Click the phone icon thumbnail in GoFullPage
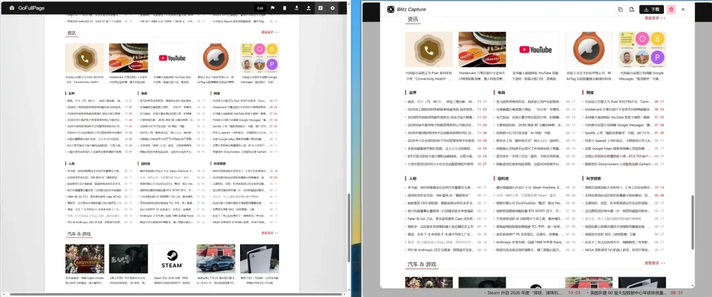712x297 pixels. click(84, 57)
